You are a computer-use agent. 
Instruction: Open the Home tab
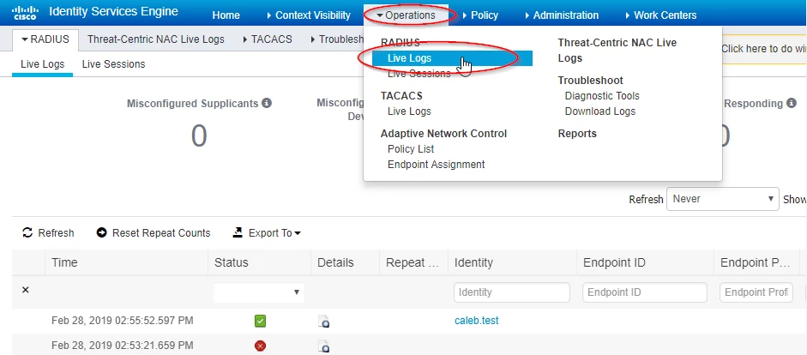tap(226, 15)
